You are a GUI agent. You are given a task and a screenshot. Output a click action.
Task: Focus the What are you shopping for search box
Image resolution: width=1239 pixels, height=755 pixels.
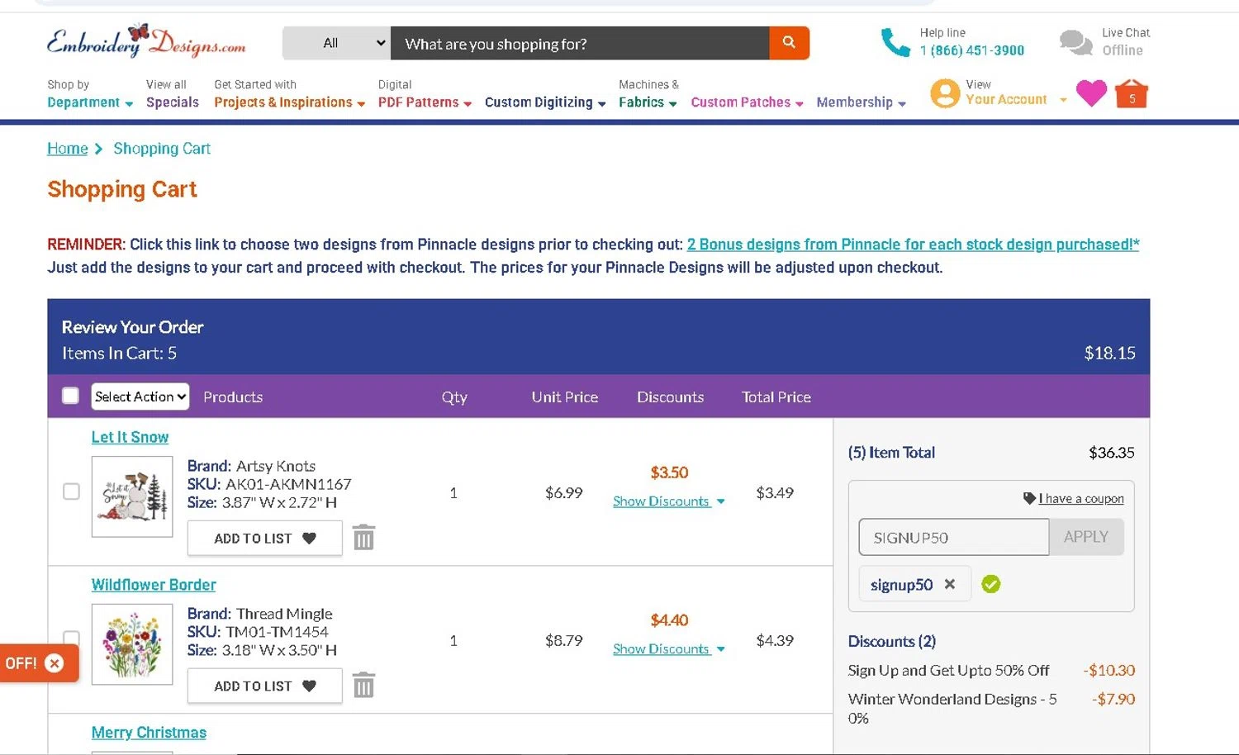(580, 43)
